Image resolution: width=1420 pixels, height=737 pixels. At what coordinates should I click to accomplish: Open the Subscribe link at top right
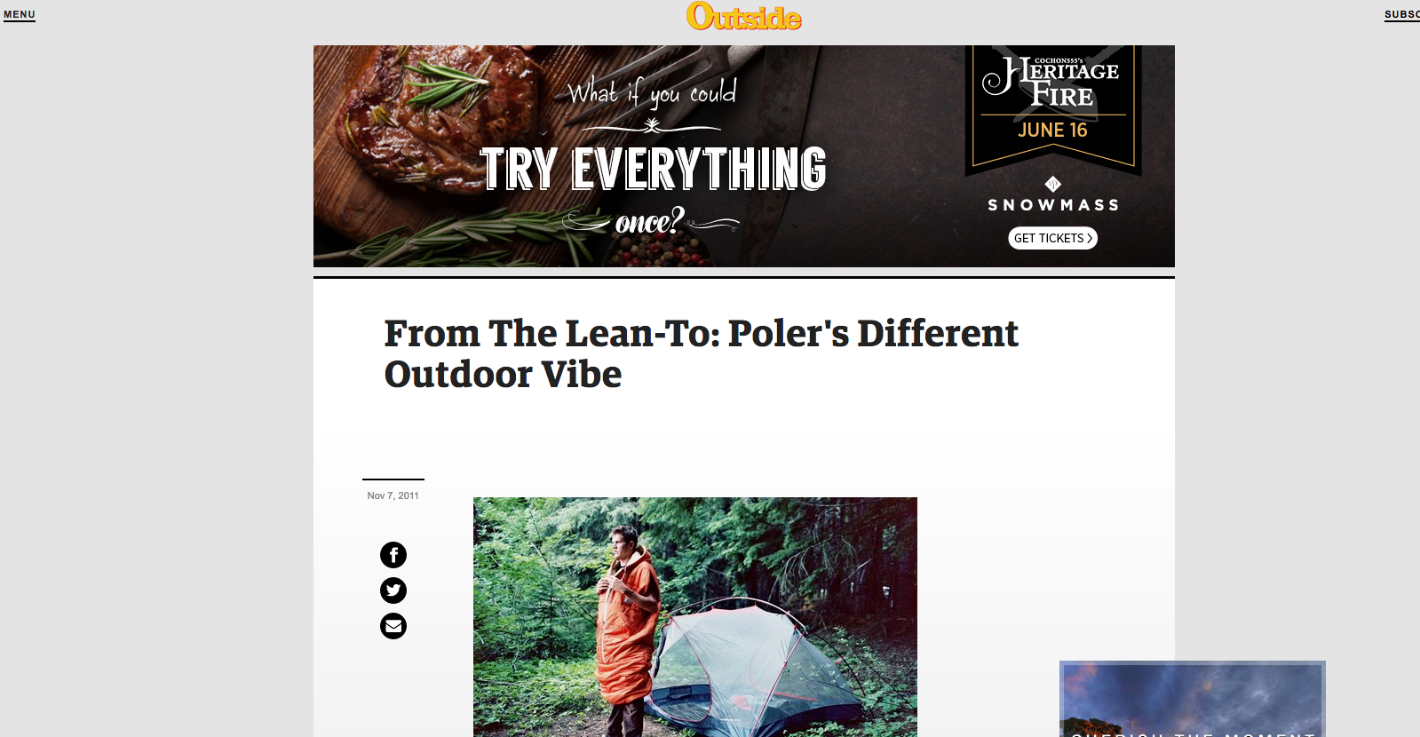tap(1402, 15)
